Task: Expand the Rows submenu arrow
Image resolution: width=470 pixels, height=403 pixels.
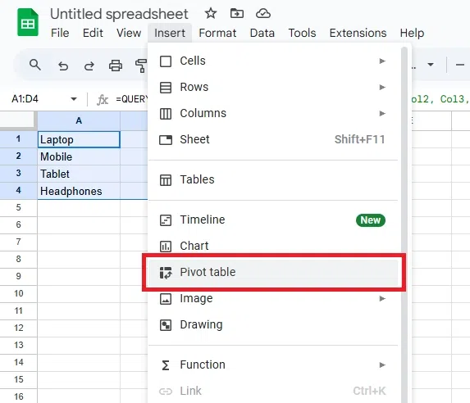Action: point(382,88)
